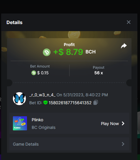
Task: Click the BCH coin icon beside bet amount
Action: coord(34,73)
